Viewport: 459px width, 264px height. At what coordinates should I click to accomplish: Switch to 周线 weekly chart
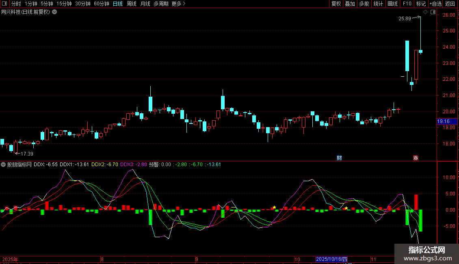(x=132, y=4)
